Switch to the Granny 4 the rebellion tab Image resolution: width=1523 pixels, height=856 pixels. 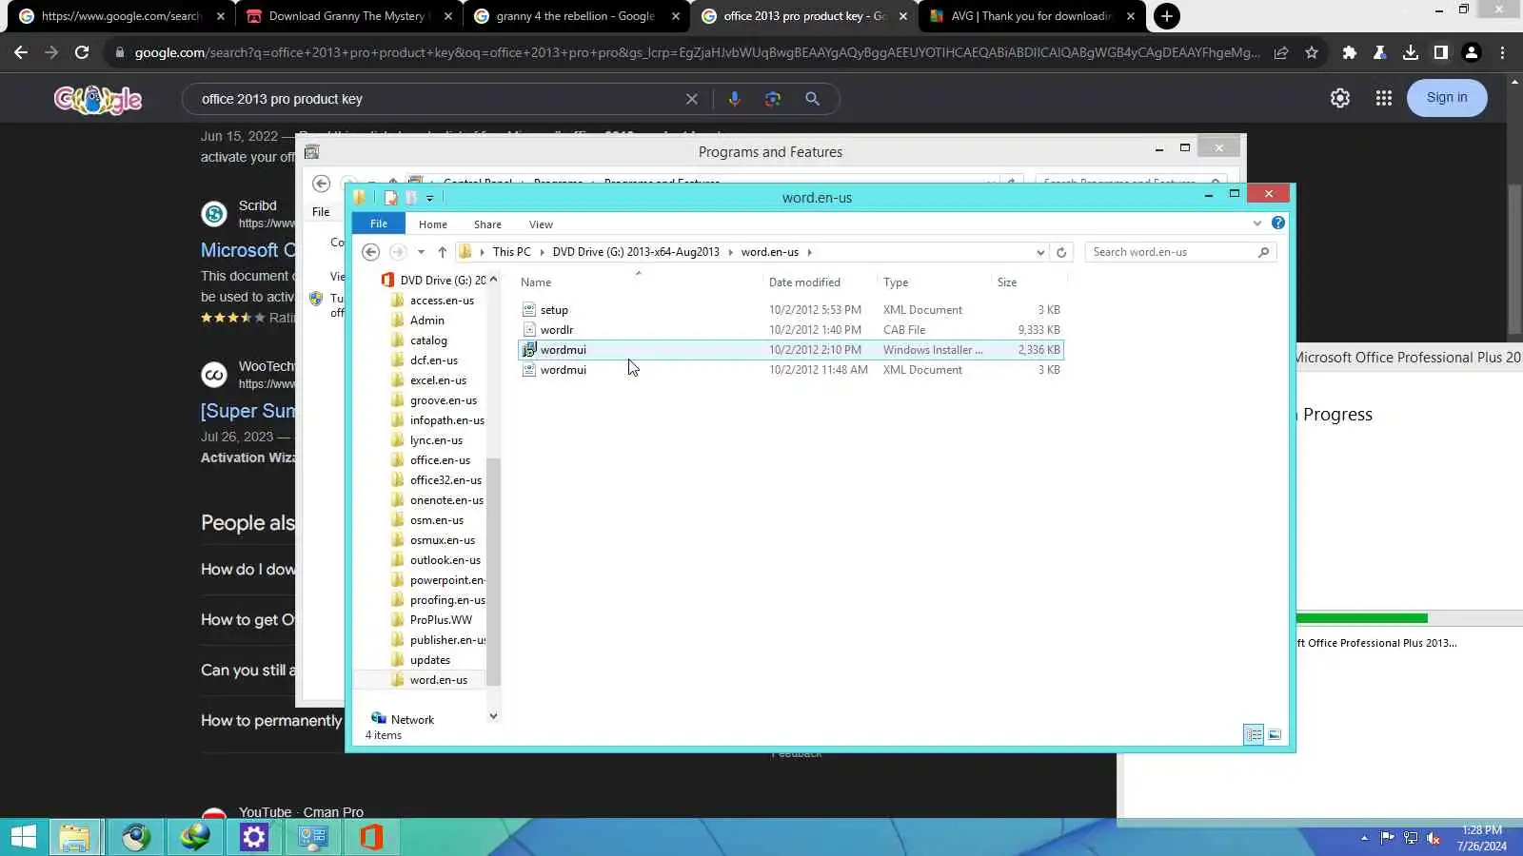[x=576, y=16]
